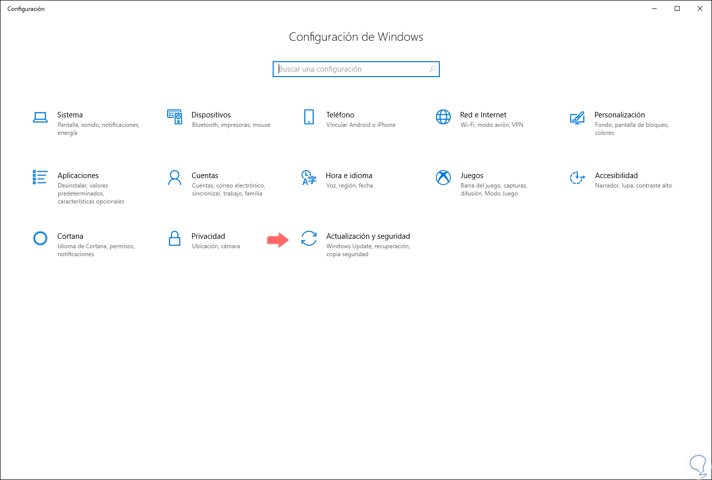Select the 'Red e Internet' title
This screenshot has height=480, width=712.
[483, 115]
